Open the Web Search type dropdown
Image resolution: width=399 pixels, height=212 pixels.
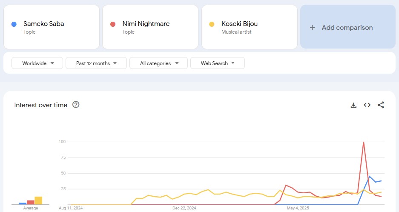click(218, 63)
